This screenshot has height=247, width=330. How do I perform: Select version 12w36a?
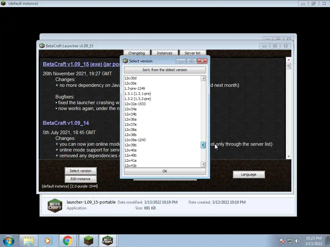coord(162,119)
